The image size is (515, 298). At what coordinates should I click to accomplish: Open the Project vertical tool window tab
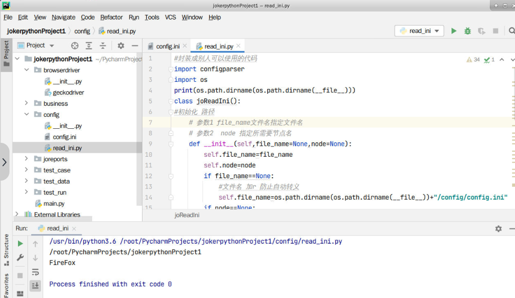coord(6,53)
